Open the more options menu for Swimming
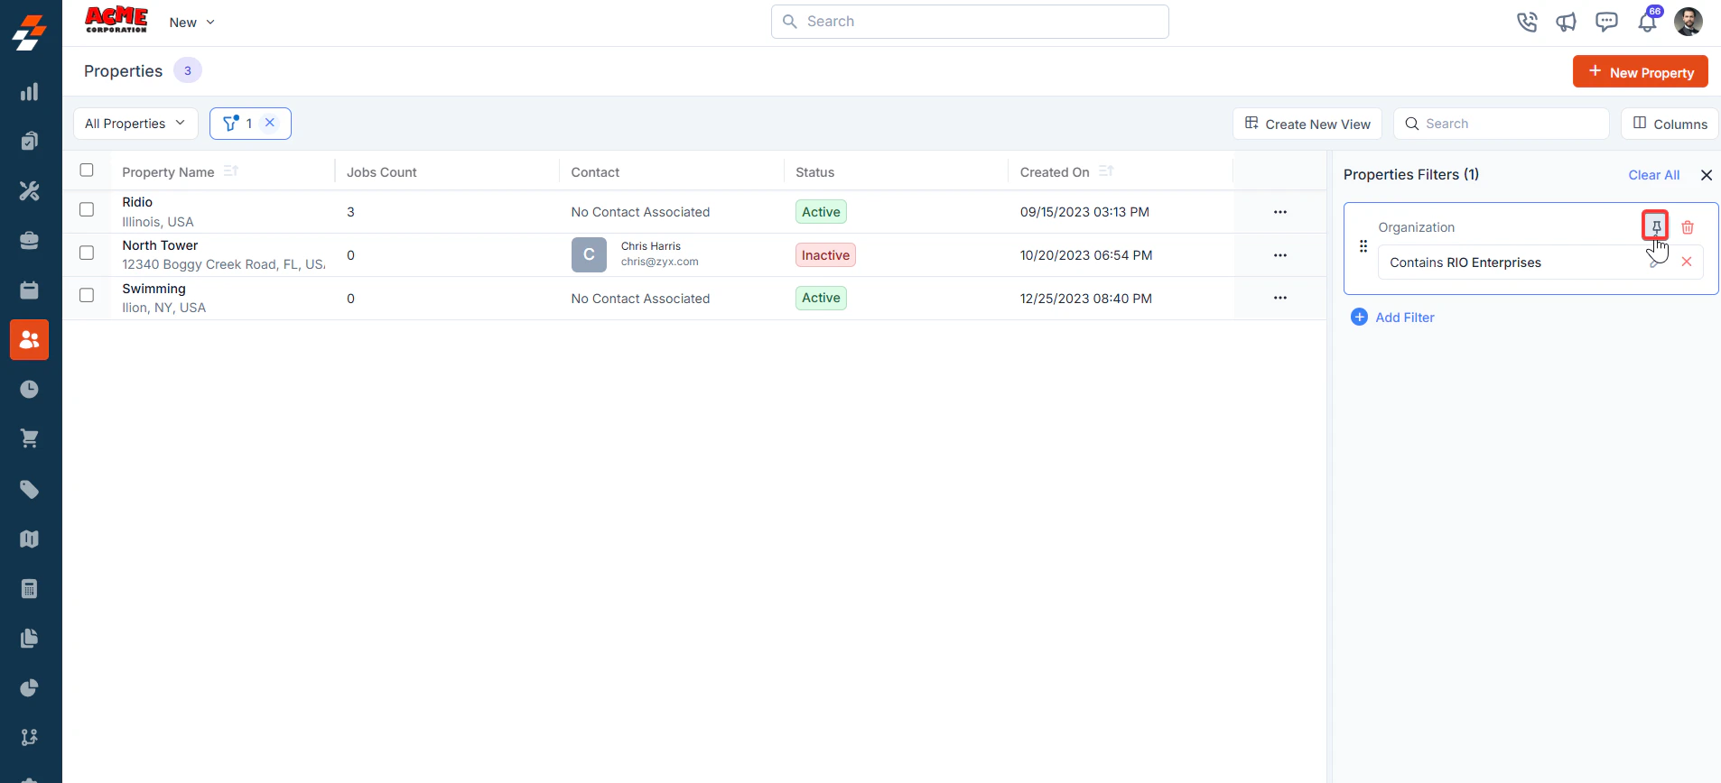 pyautogui.click(x=1280, y=298)
